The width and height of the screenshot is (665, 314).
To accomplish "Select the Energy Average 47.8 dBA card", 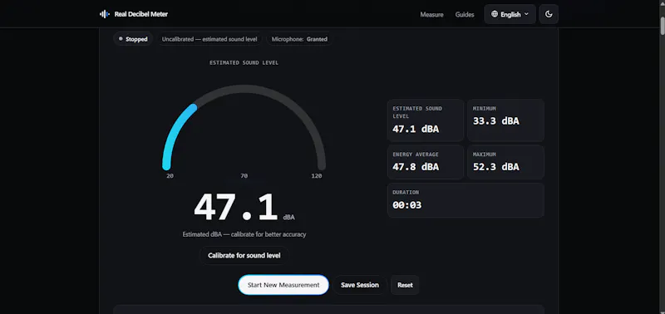I will pyautogui.click(x=426, y=162).
